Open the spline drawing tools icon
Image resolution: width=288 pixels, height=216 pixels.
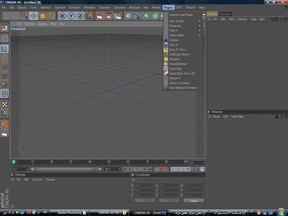click(138, 16)
